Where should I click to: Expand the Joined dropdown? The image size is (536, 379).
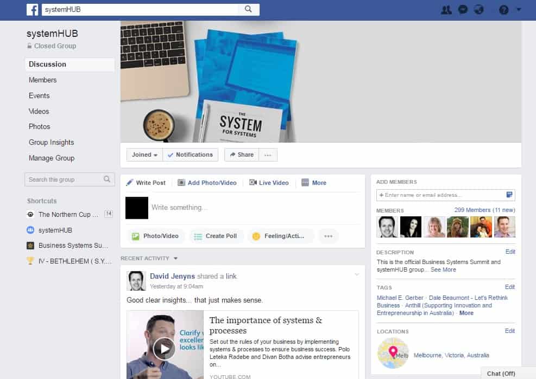pyautogui.click(x=144, y=155)
